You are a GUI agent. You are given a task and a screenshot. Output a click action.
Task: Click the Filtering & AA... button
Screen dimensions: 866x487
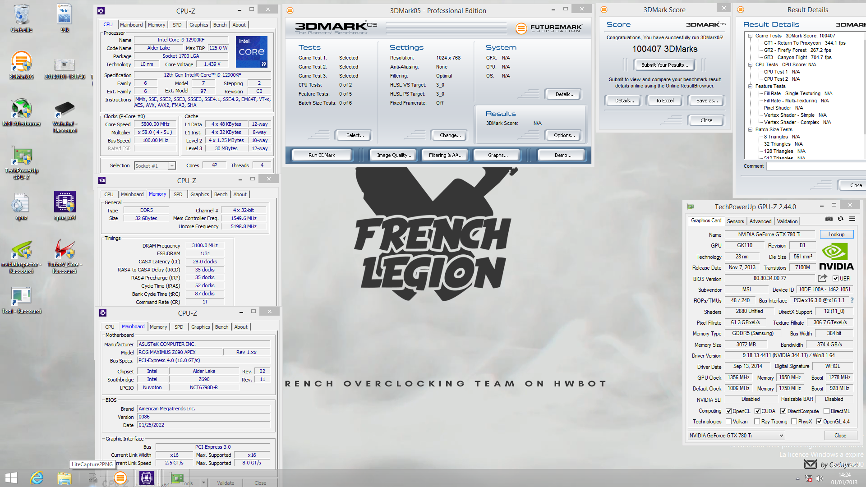click(446, 155)
